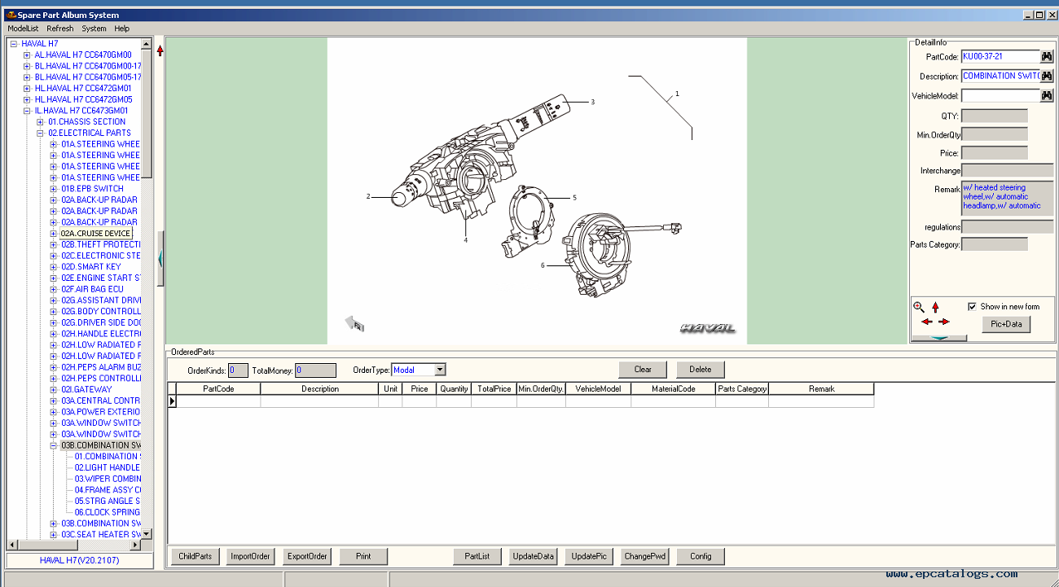This screenshot has width=1059, height=587.
Task: Collapse the 02.ELECTRICAL PARTS tree node
Action: click(40, 133)
